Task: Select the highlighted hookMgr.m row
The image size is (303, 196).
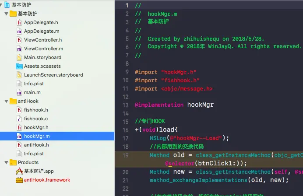Action: 57,136
